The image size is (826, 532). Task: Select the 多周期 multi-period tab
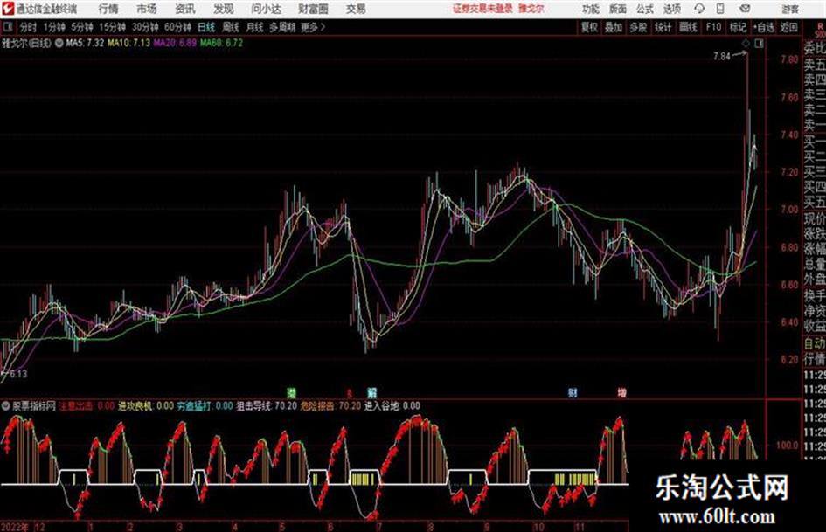[282, 27]
